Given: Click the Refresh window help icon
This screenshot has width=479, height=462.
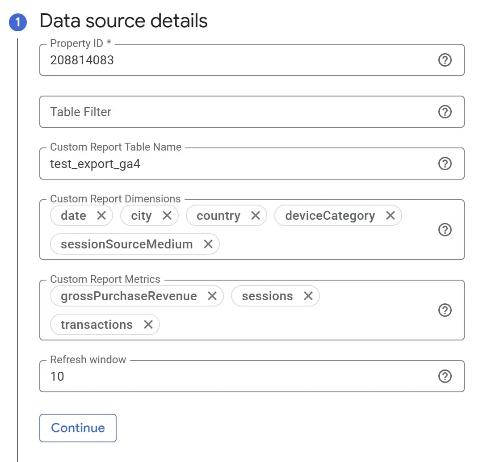Looking at the screenshot, I should pos(445,377).
